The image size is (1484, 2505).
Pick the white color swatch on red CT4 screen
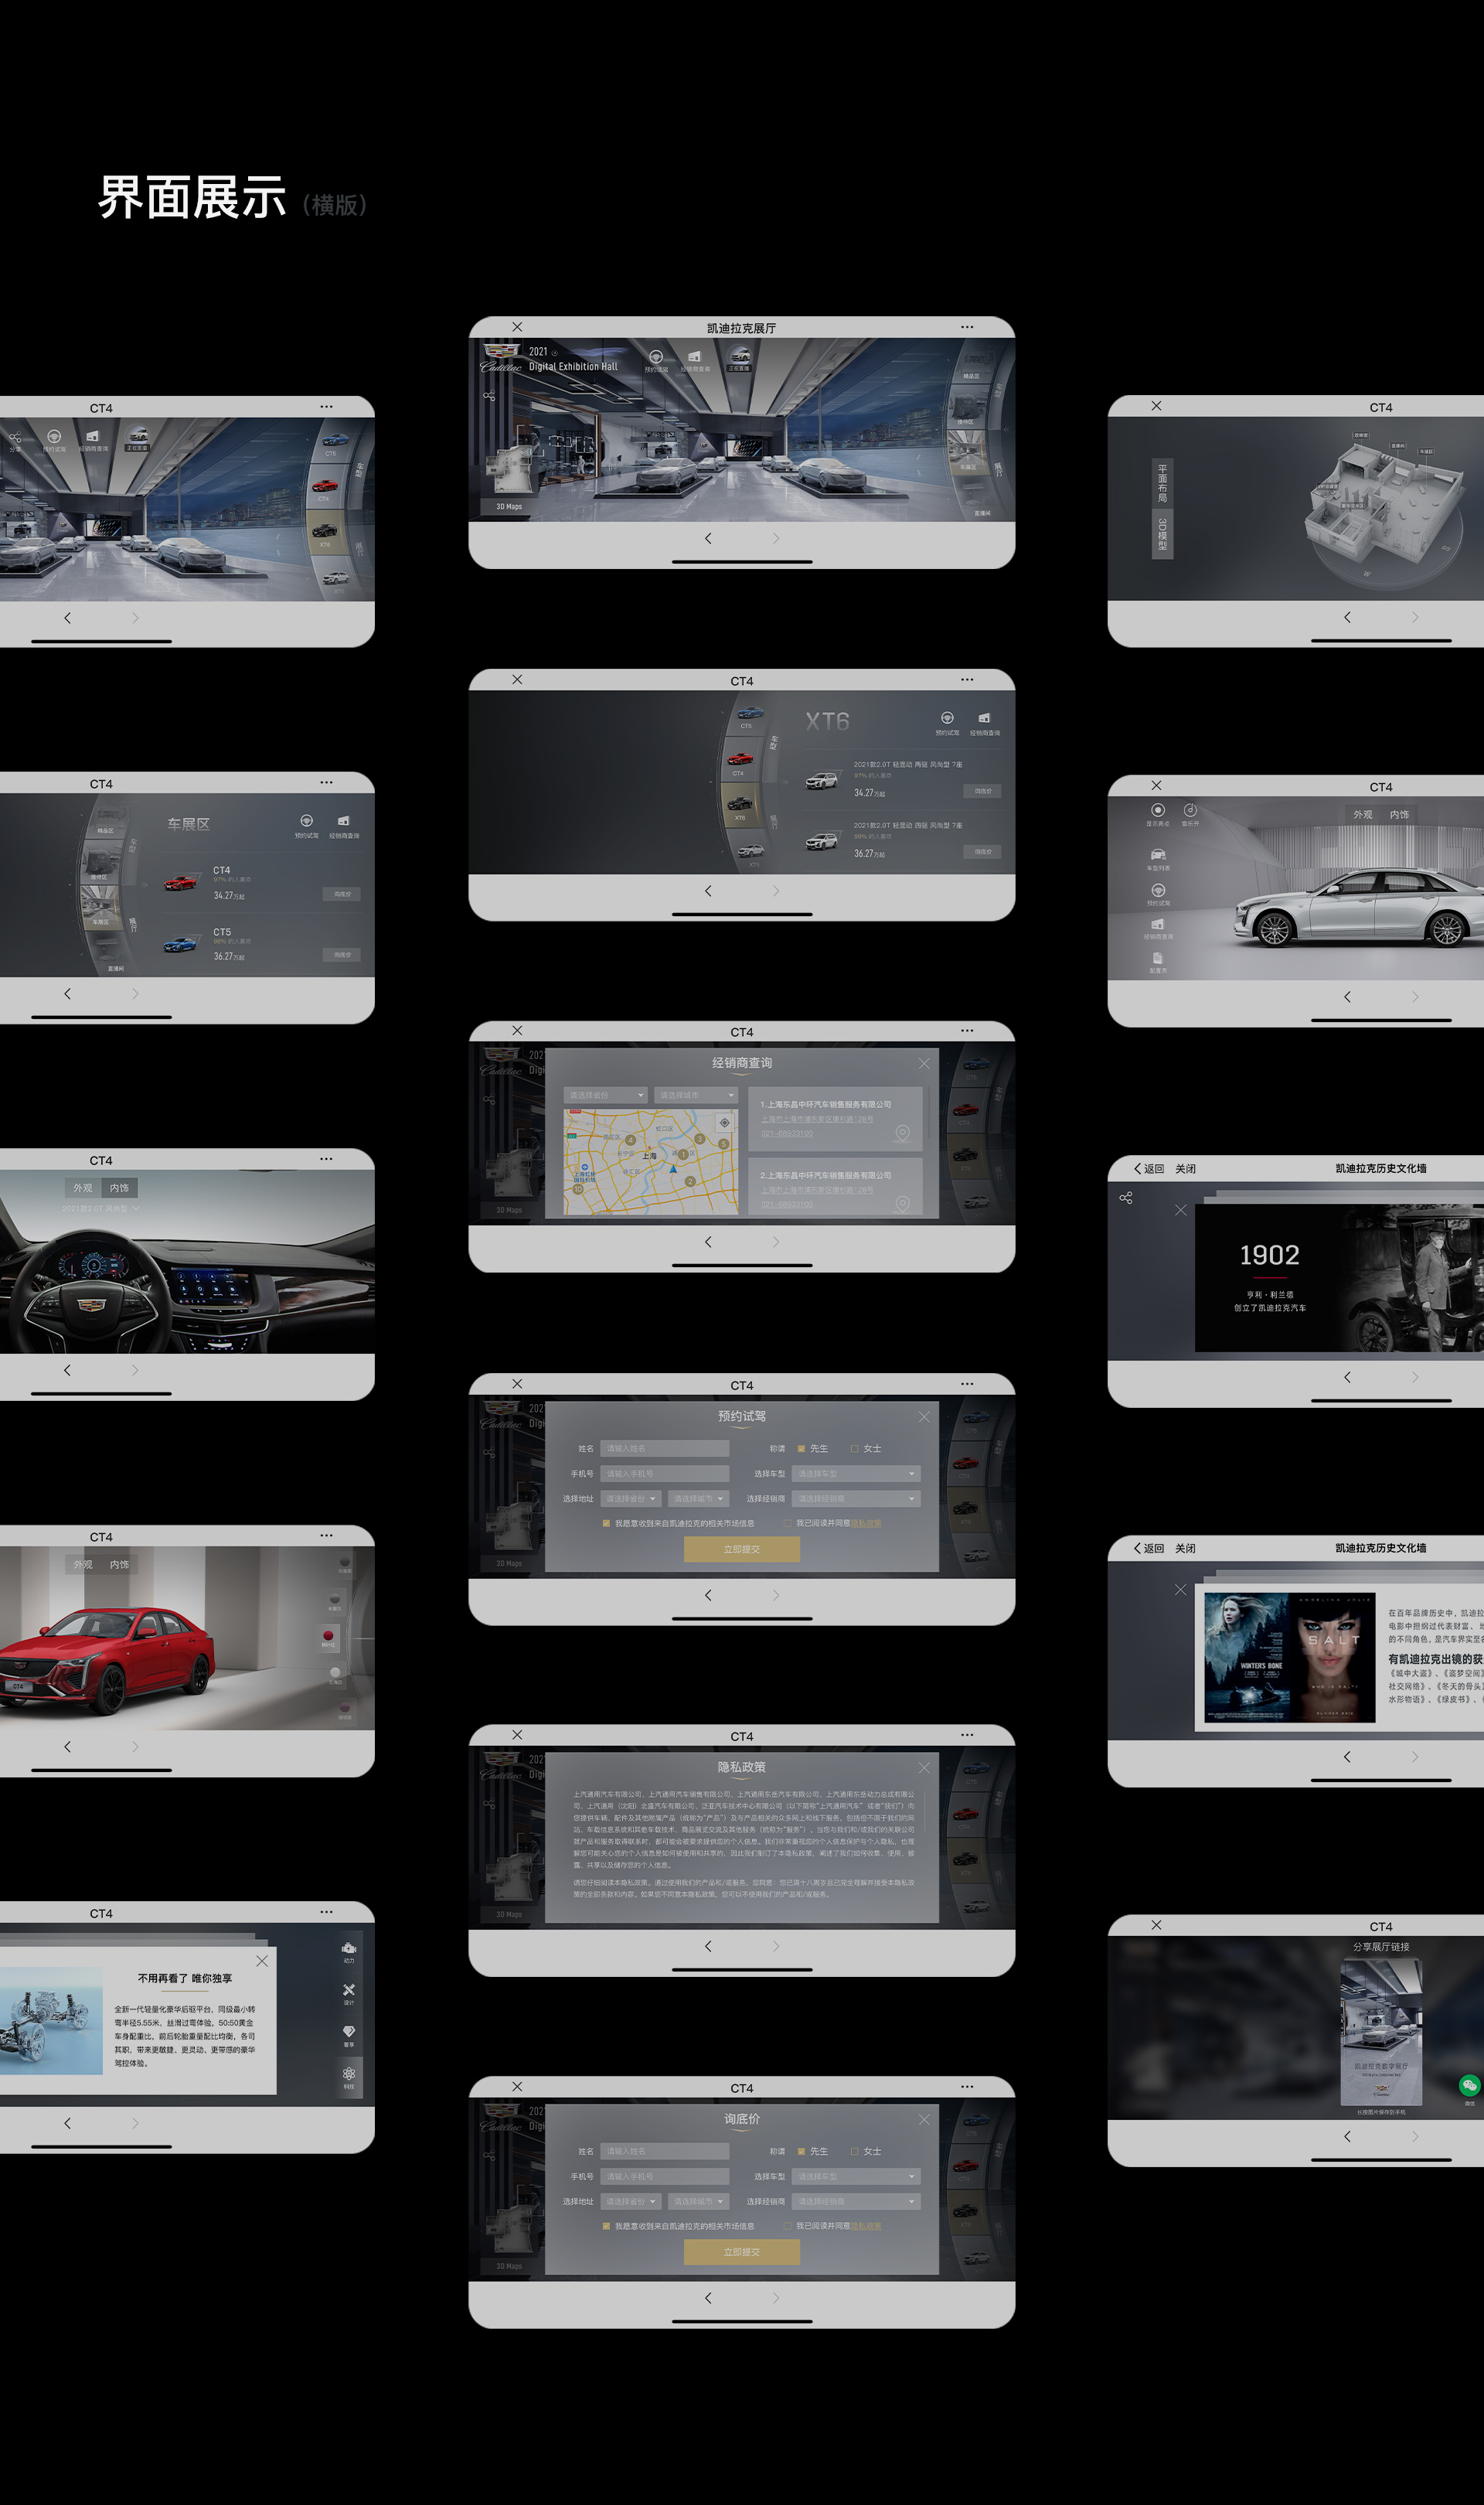click(335, 1672)
